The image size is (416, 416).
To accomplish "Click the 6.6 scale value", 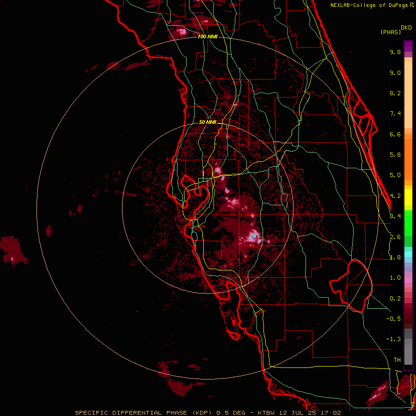I will point(395,134).
